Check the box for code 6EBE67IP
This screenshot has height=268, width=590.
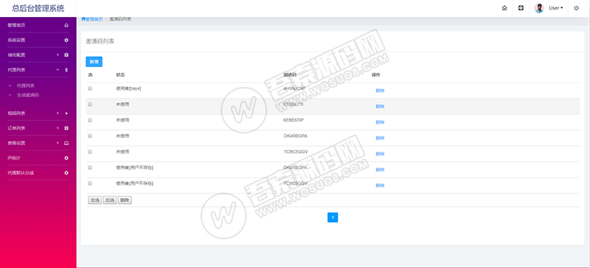[90, 120]
